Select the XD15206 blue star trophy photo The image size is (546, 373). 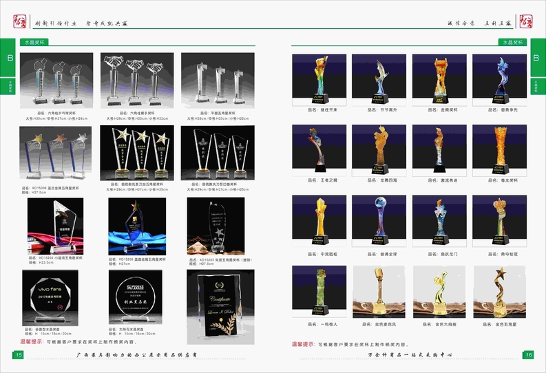(x=135, y=225)
